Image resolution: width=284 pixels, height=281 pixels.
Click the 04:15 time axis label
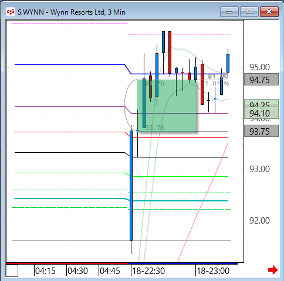tap(45, 271)
